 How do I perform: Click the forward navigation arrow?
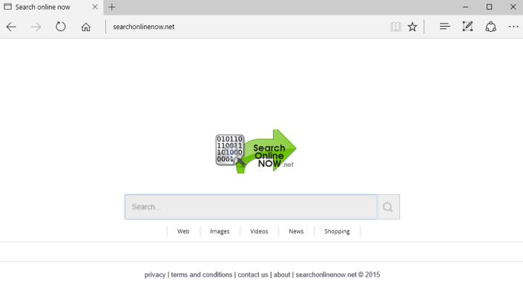point(36,27)
